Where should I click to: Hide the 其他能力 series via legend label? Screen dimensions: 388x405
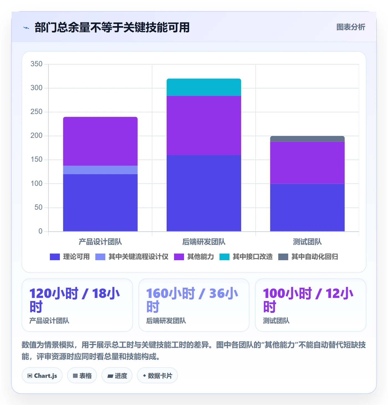tap(201, 257)
